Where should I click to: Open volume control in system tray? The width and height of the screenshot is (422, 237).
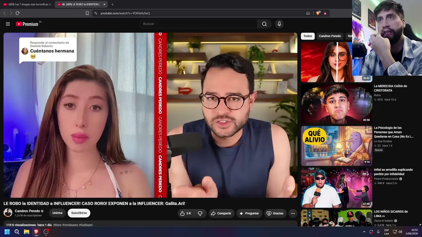coord(400,232)
